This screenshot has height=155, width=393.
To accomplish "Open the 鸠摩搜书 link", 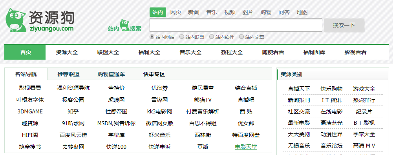I will pyautogui.click(x=30, y=147).
